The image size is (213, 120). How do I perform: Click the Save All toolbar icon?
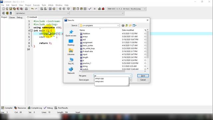click(14, 9)
